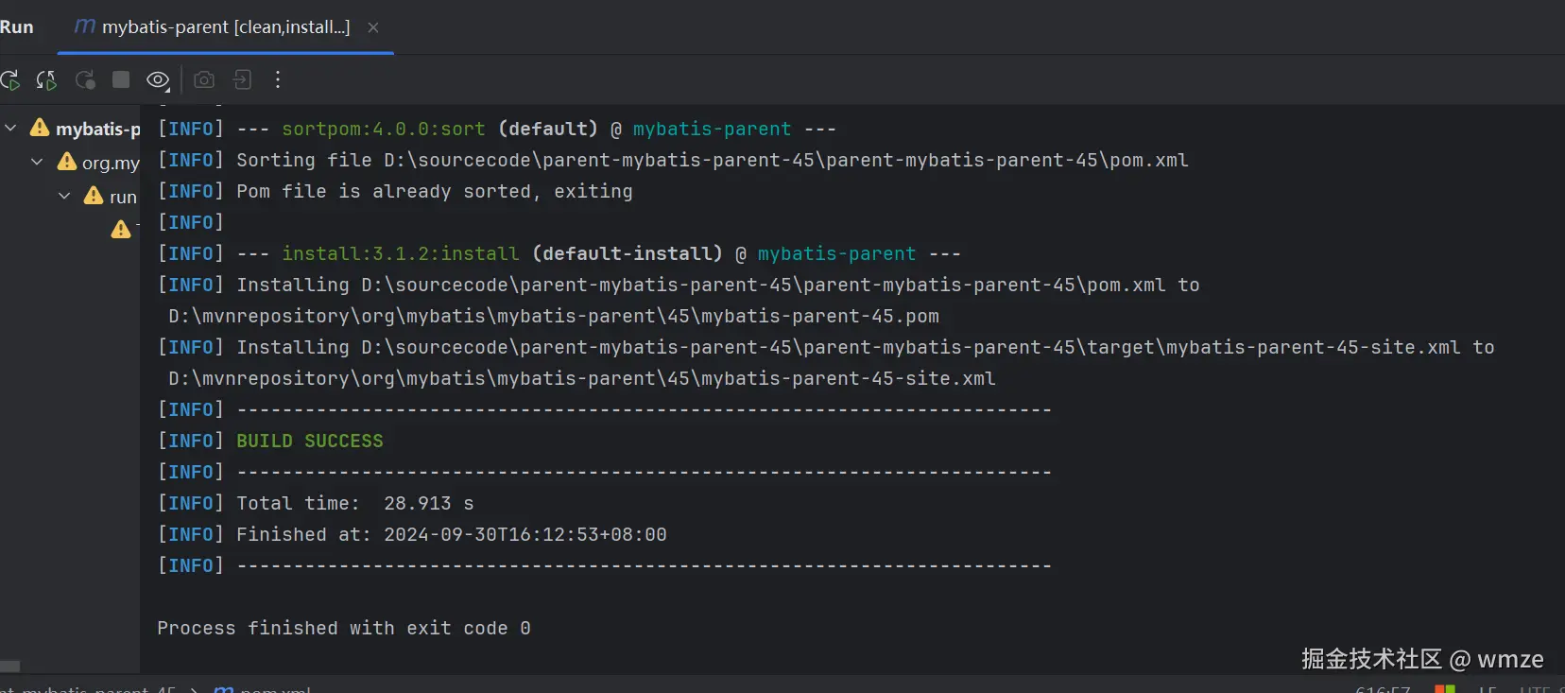Select the mybatis-parent [clean,install...] tab
Viewport: 1565px width, 693px height.
pyautogui.click(x=225, y=27)
